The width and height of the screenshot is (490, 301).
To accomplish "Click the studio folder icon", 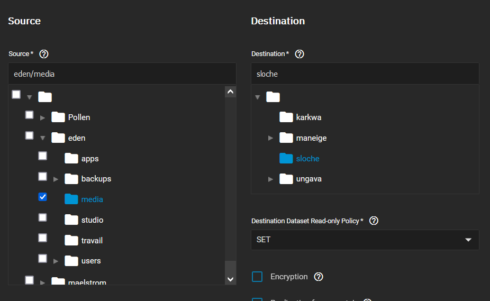I will [x=71, y=220].
